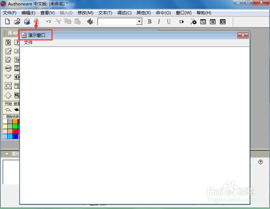Viewport: 270px width, 209px height.
Task: Click the properties panel help icon
Action: click(261, 162)
